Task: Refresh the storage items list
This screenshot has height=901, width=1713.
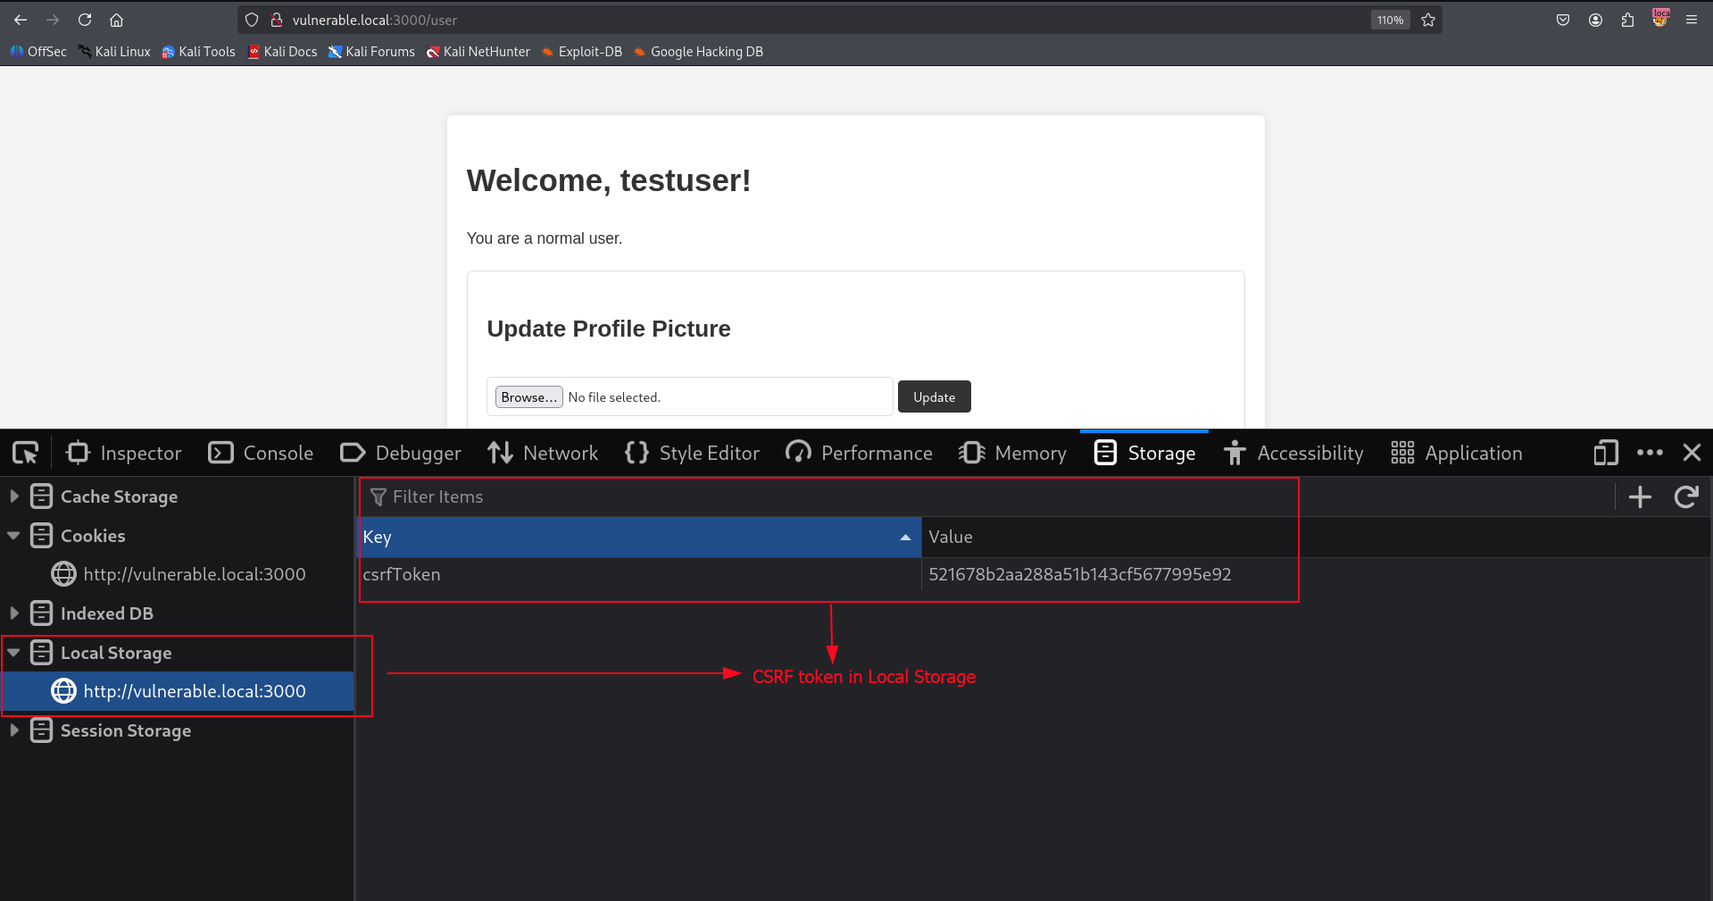Action: 1686,496
